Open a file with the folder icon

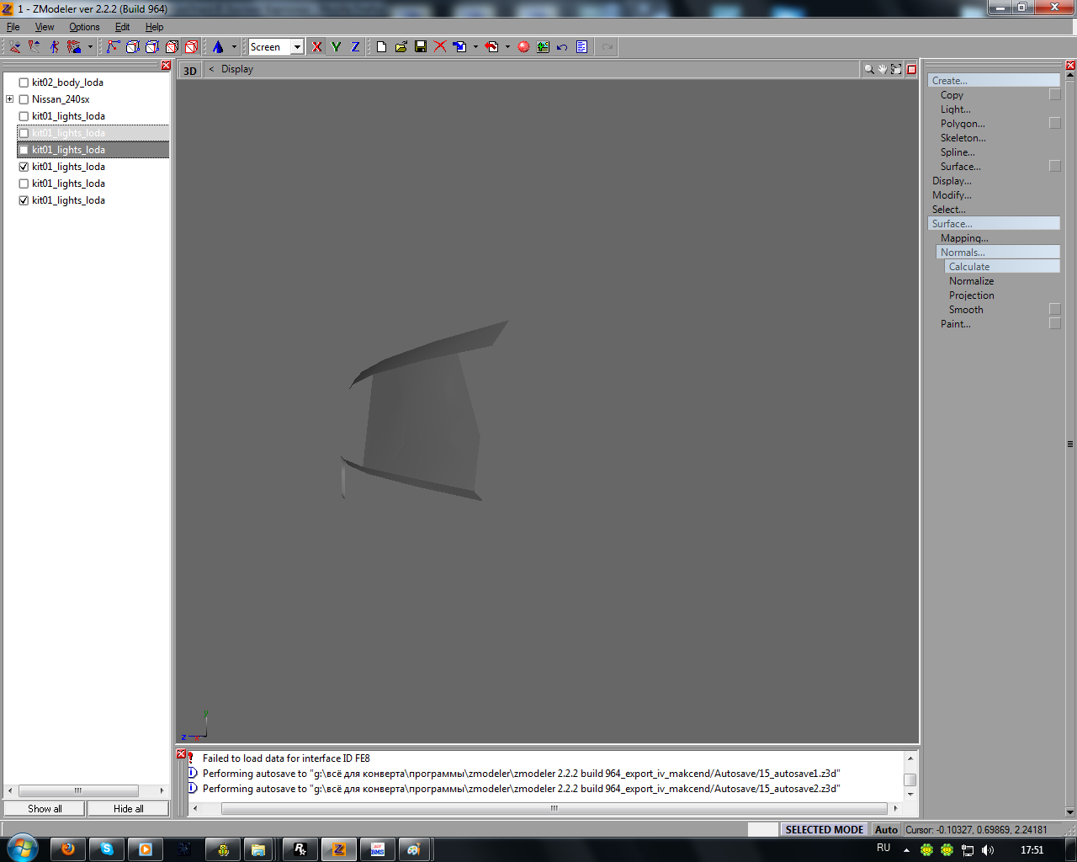point(401,47)
